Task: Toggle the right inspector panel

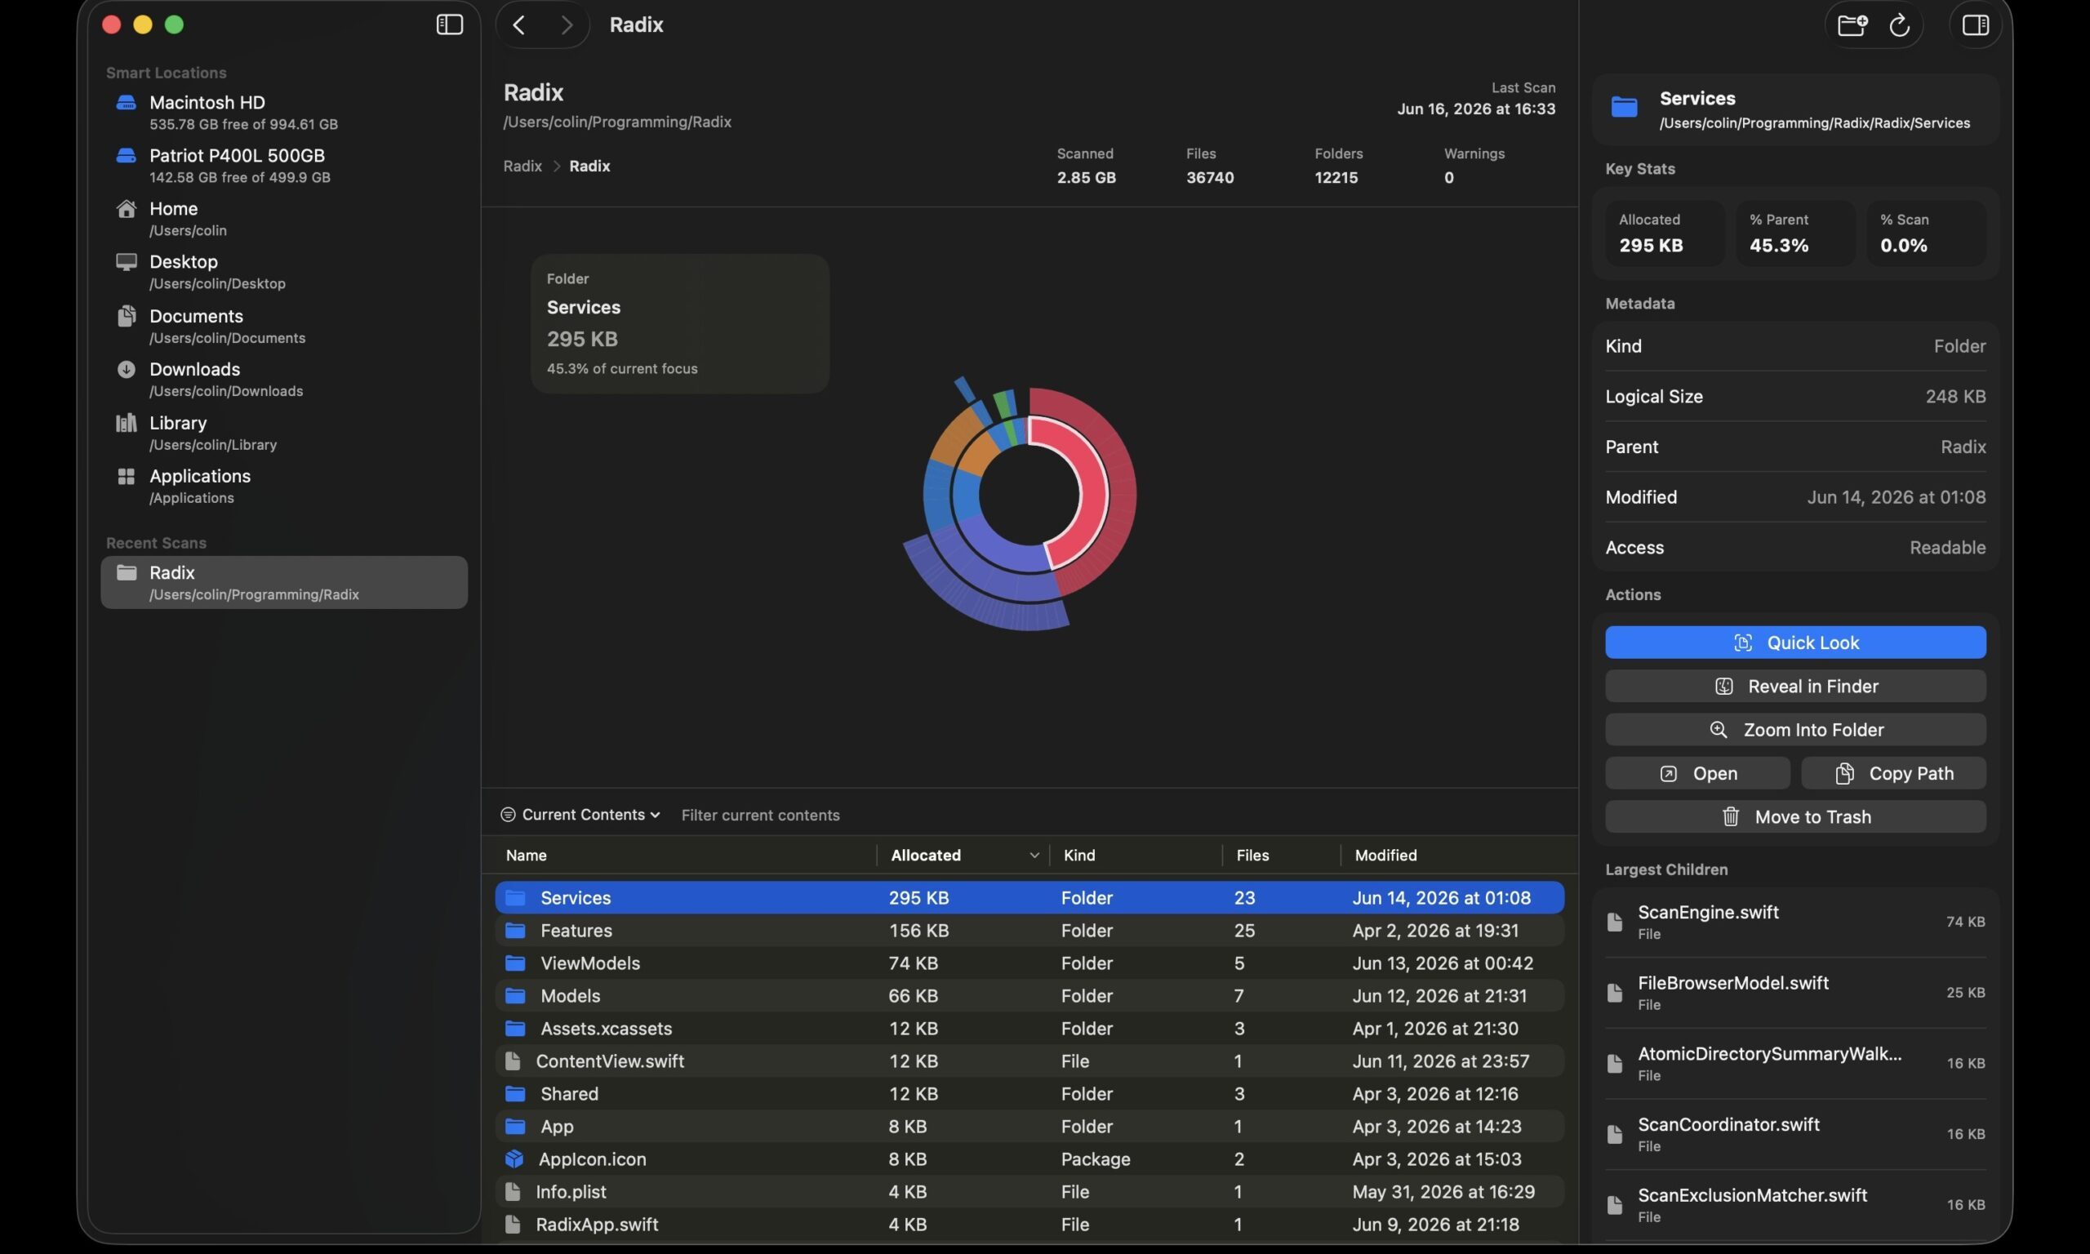Action: tap(1975, 24)
